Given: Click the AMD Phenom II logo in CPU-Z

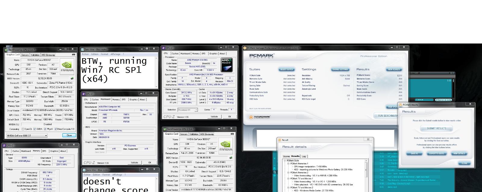Looking at the screenshot, I should pos(227,65).
